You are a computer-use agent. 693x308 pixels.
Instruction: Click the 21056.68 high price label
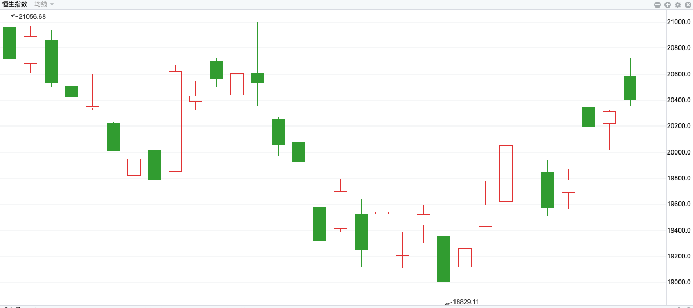[x=32, y=17]
